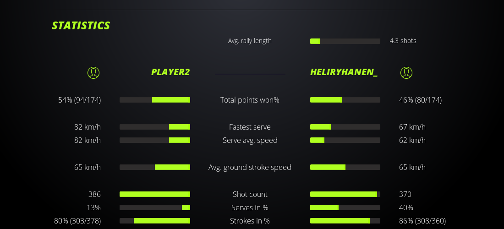Viewport: 504px width, 229px height.
Task: Click the Avg. rally length label
Action: [x=250, y=41]
